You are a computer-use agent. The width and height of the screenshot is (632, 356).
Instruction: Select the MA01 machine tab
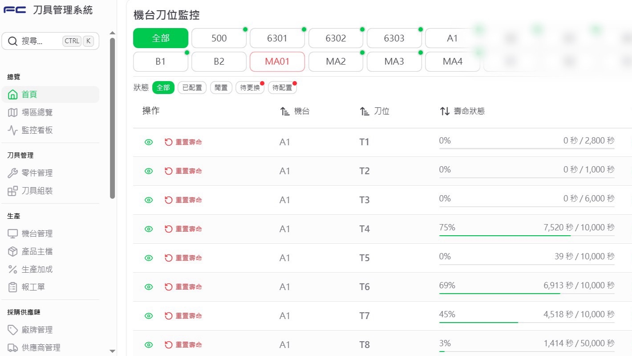click(277, 61)
